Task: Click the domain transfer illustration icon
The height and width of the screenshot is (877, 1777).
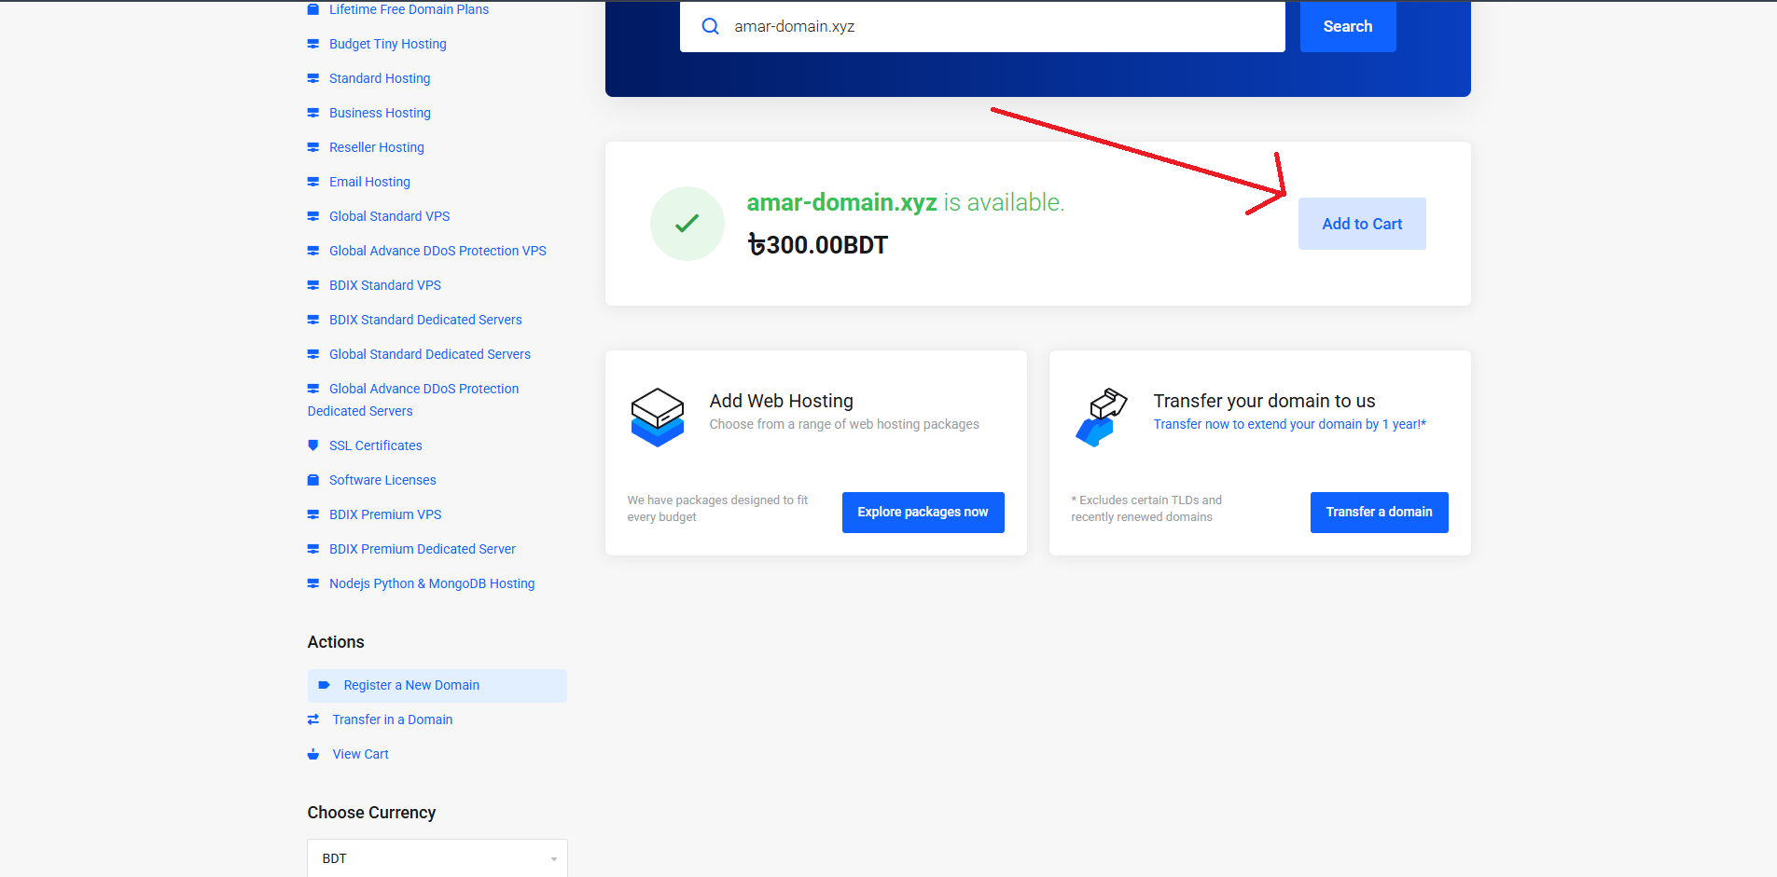Action: click(x=1102, y=418)
